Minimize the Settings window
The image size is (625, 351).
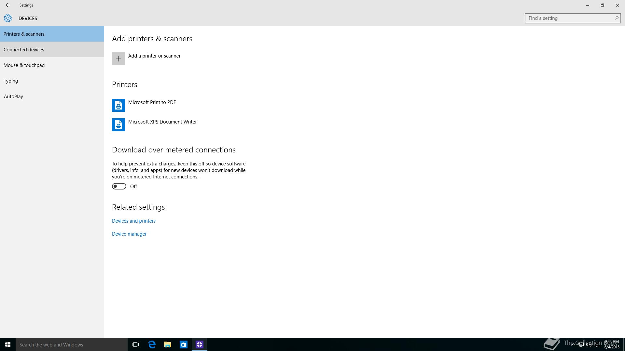[588, 5]
